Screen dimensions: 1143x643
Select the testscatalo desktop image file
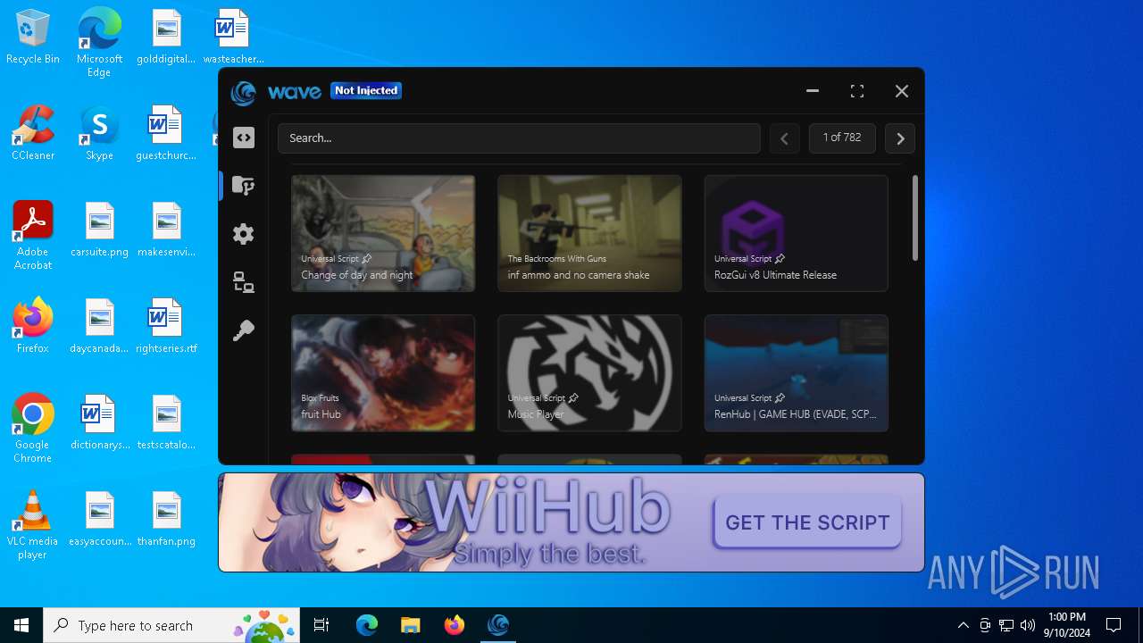tap(166, 422)
